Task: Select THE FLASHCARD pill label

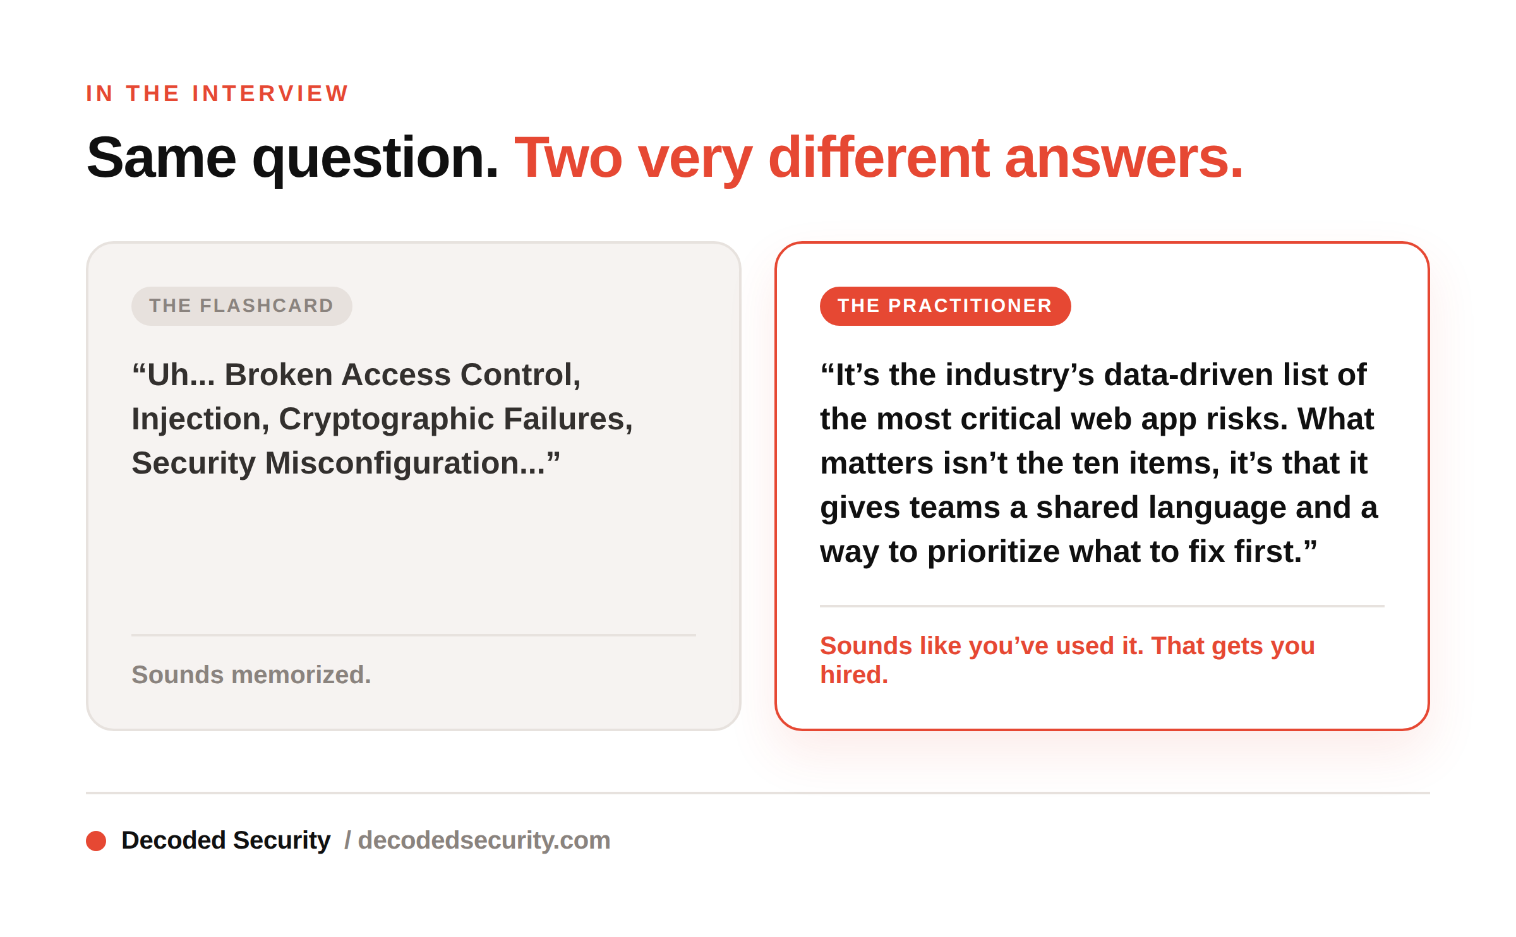Action: (241, 306)
